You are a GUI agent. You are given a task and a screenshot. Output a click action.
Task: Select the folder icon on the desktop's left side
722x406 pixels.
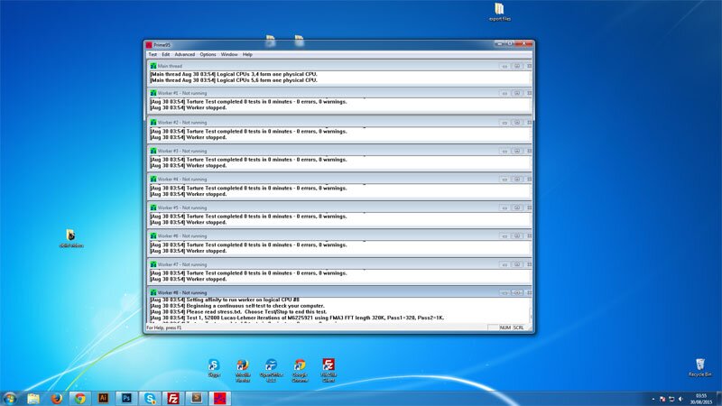click(71, 238)
